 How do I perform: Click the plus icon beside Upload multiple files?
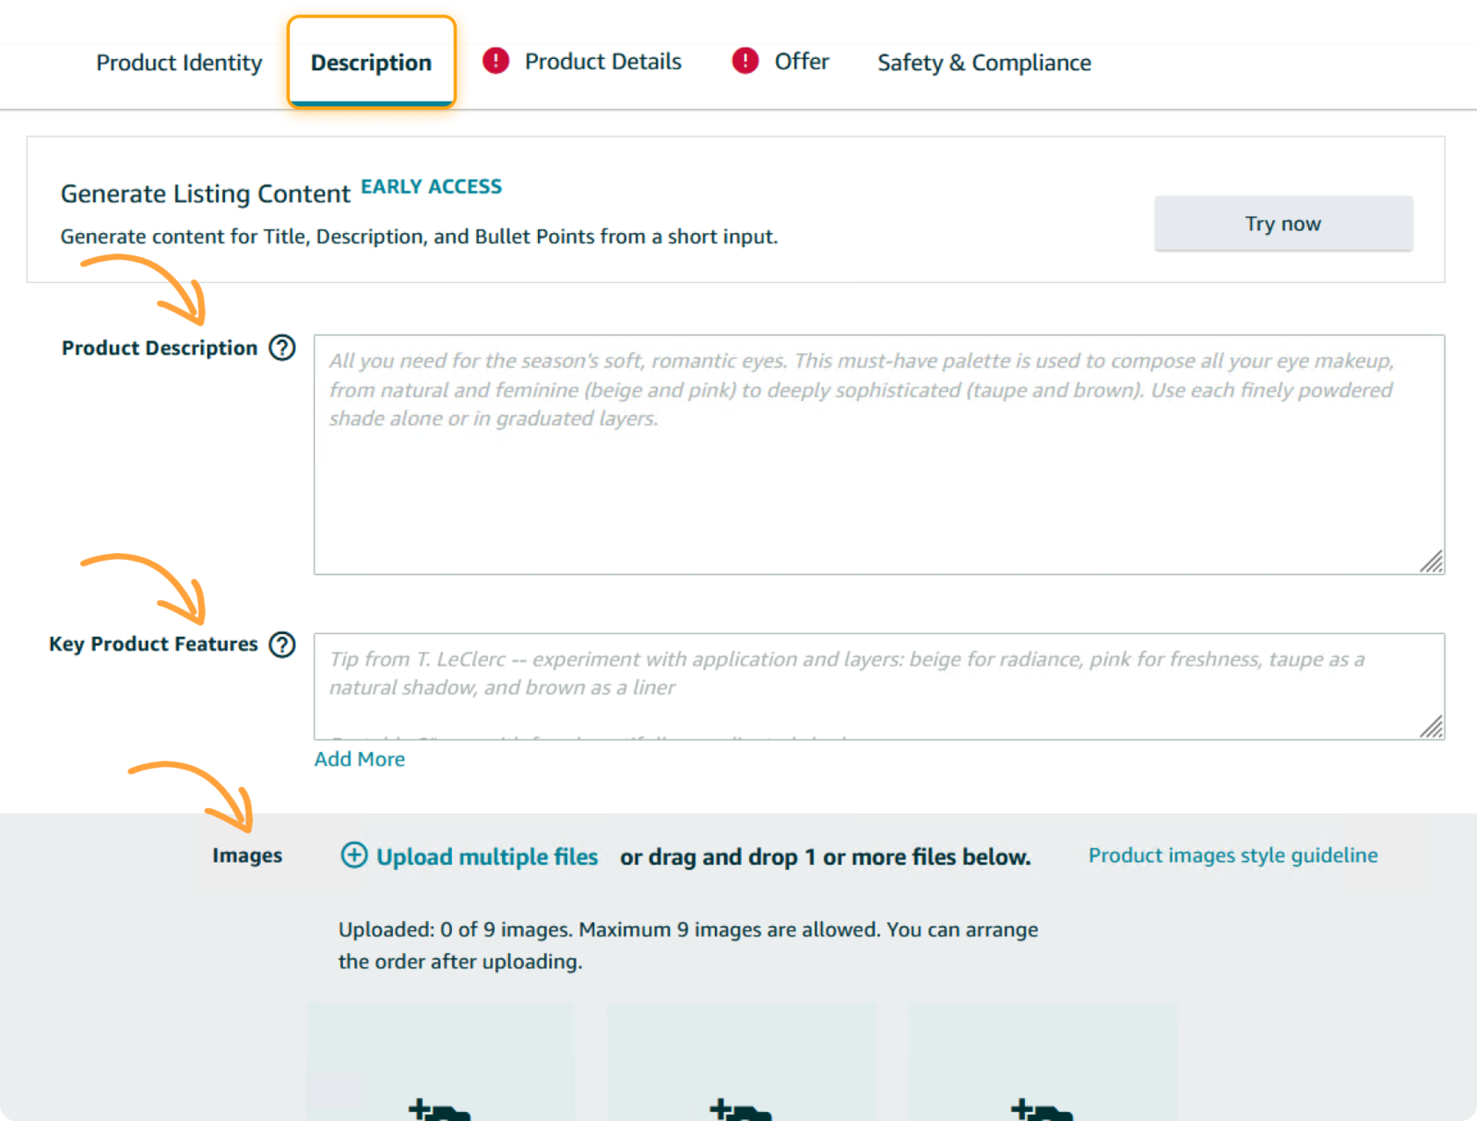354,855
